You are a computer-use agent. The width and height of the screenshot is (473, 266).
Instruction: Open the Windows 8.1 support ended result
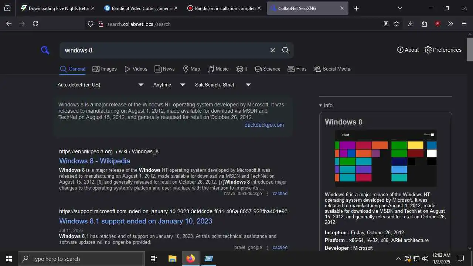tap(136, 221)
